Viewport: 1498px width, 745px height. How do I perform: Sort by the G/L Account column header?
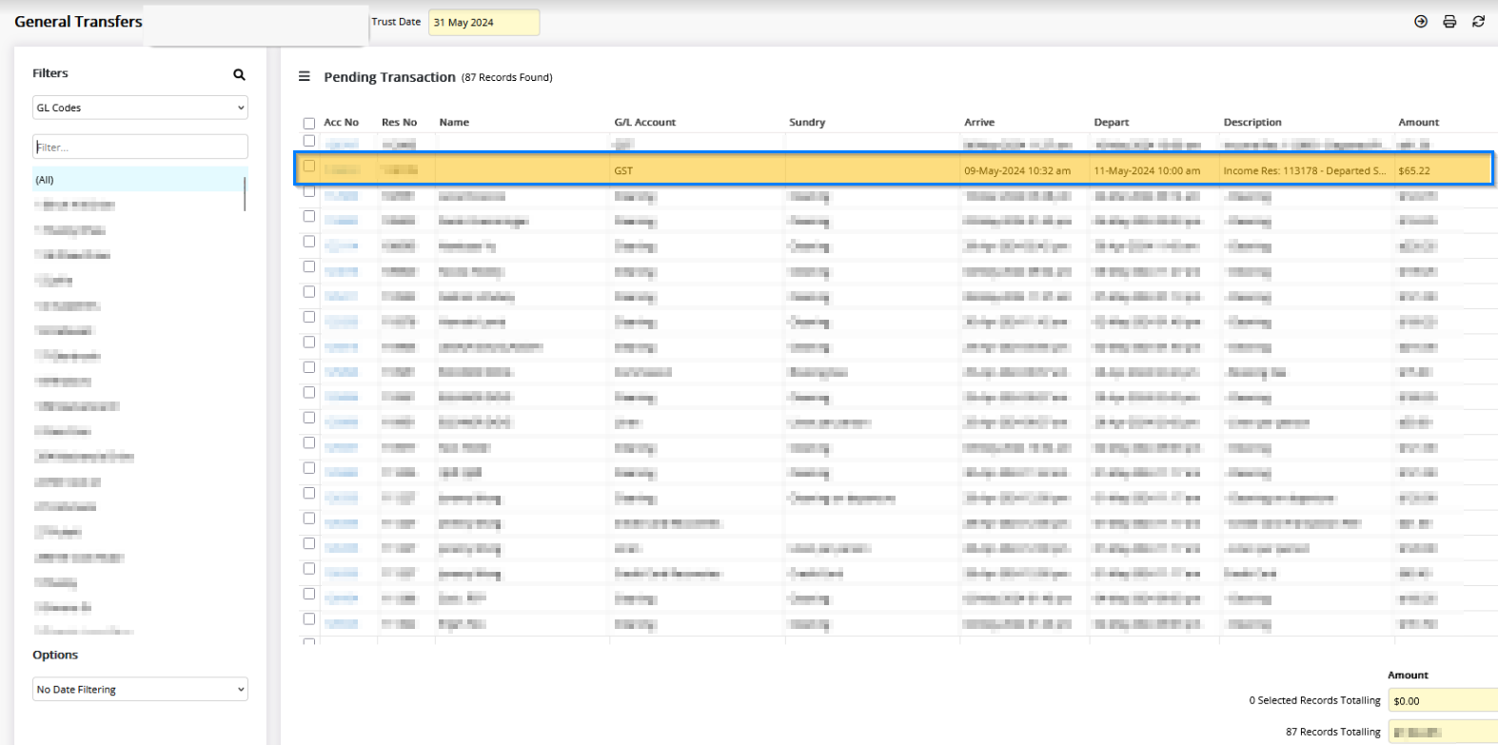(644, 122)
